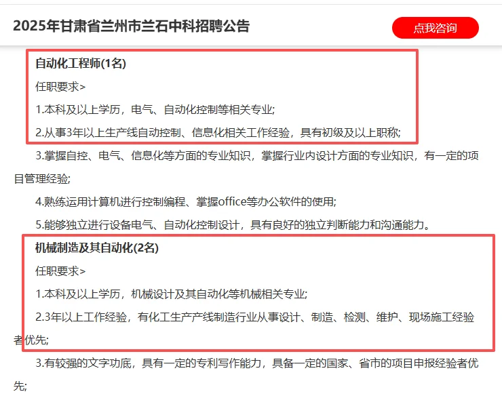Image resolution: width=502 pixels, height=396 pixels.
Task: Click the line 5.能够独立进行设备电气、自动化控制设计
Action: point(233,224)
